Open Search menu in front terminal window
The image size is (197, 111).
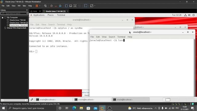coord(112,37)
